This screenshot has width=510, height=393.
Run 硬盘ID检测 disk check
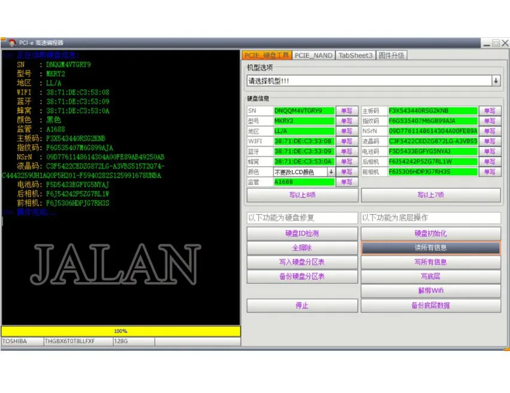point(302,233)
